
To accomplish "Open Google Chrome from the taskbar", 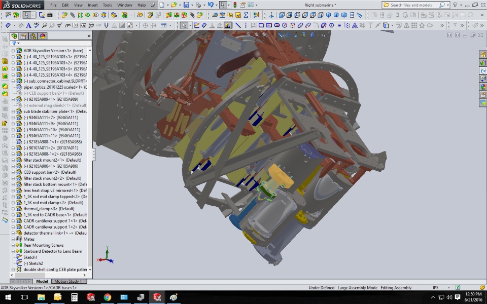I will click(108, 297).
